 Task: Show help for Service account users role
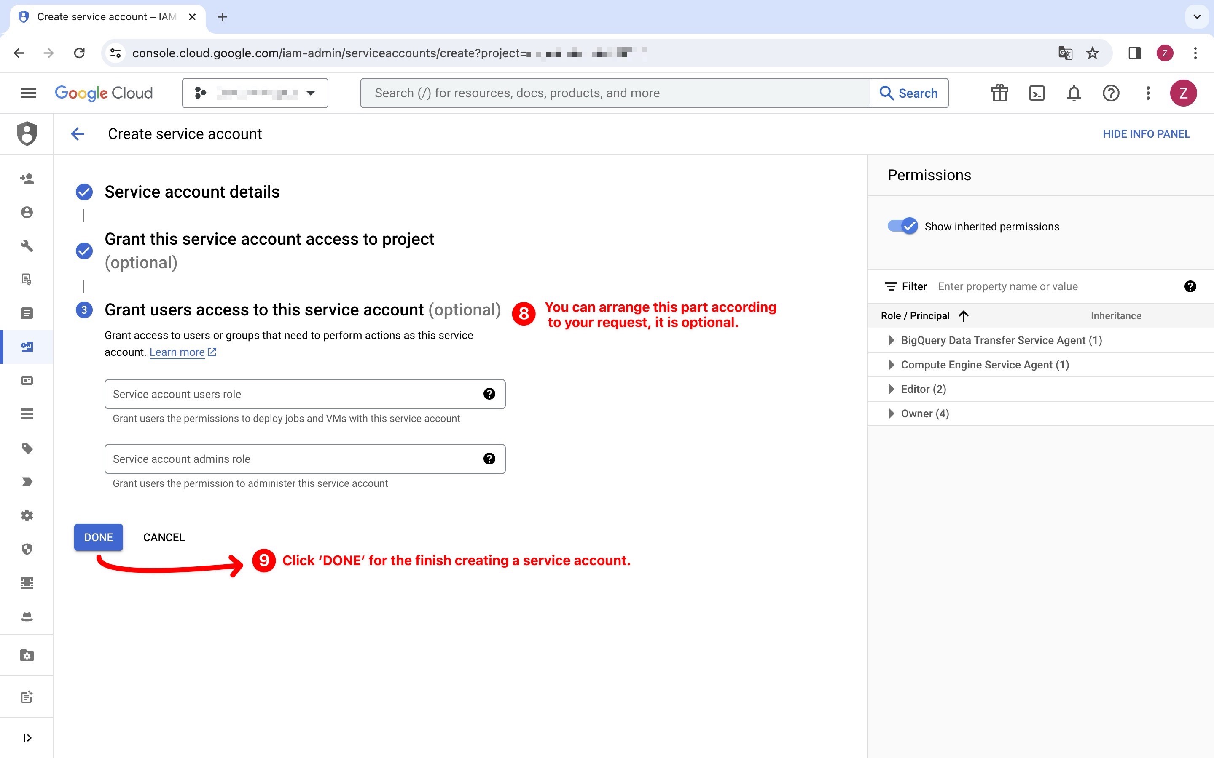489,394
